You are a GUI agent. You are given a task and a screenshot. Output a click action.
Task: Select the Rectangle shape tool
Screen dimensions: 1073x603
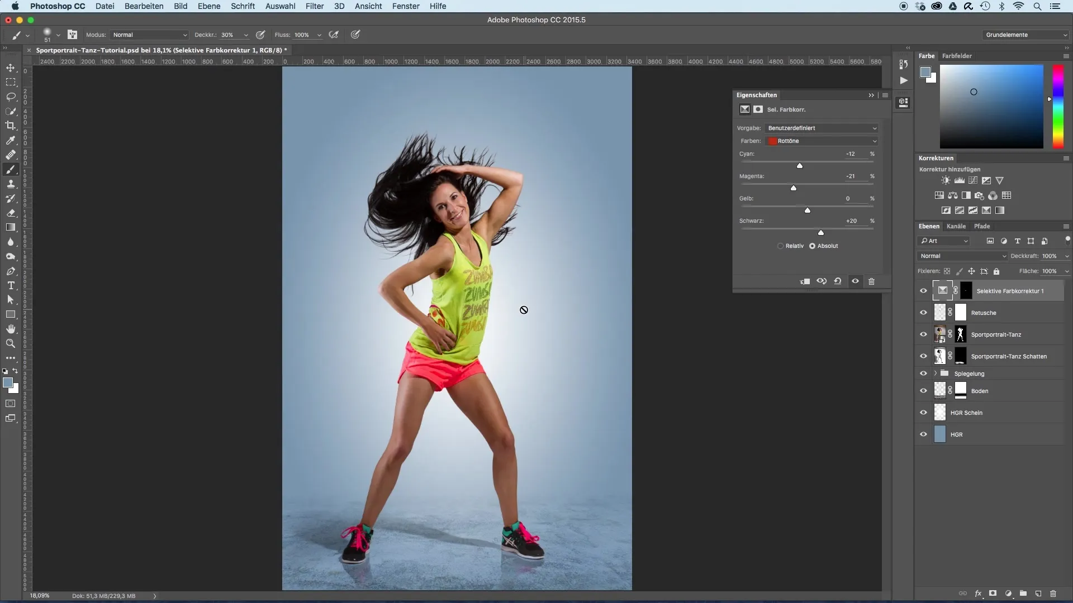click(x=11, y=314)
